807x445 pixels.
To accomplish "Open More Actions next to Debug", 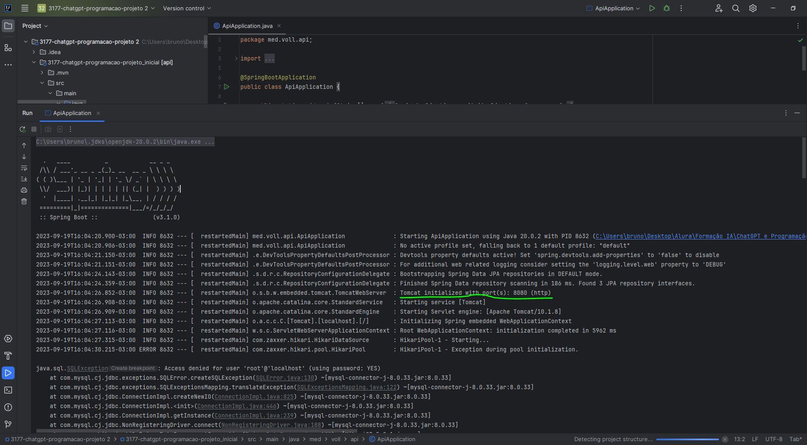I will [x=681, y=8].
